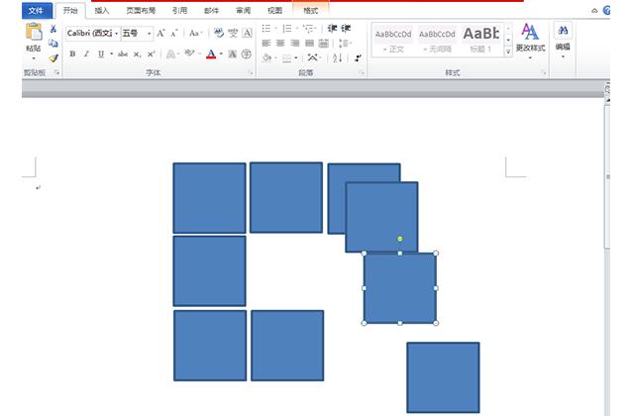
Task: Switch to the Page Layout tab
Action: (x=141, y=11)
